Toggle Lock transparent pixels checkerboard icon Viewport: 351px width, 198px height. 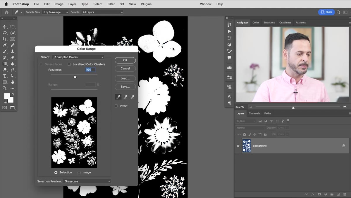(x=245, y=134)
